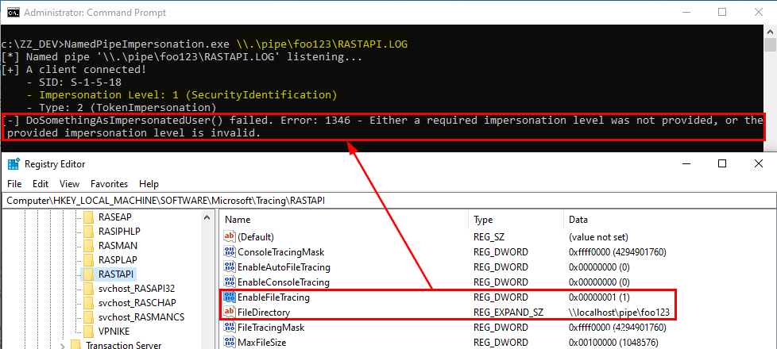The width and height of the screenshot is (777, 349).
Task: Open the Favorites menu
Action: tap(109, 183)
